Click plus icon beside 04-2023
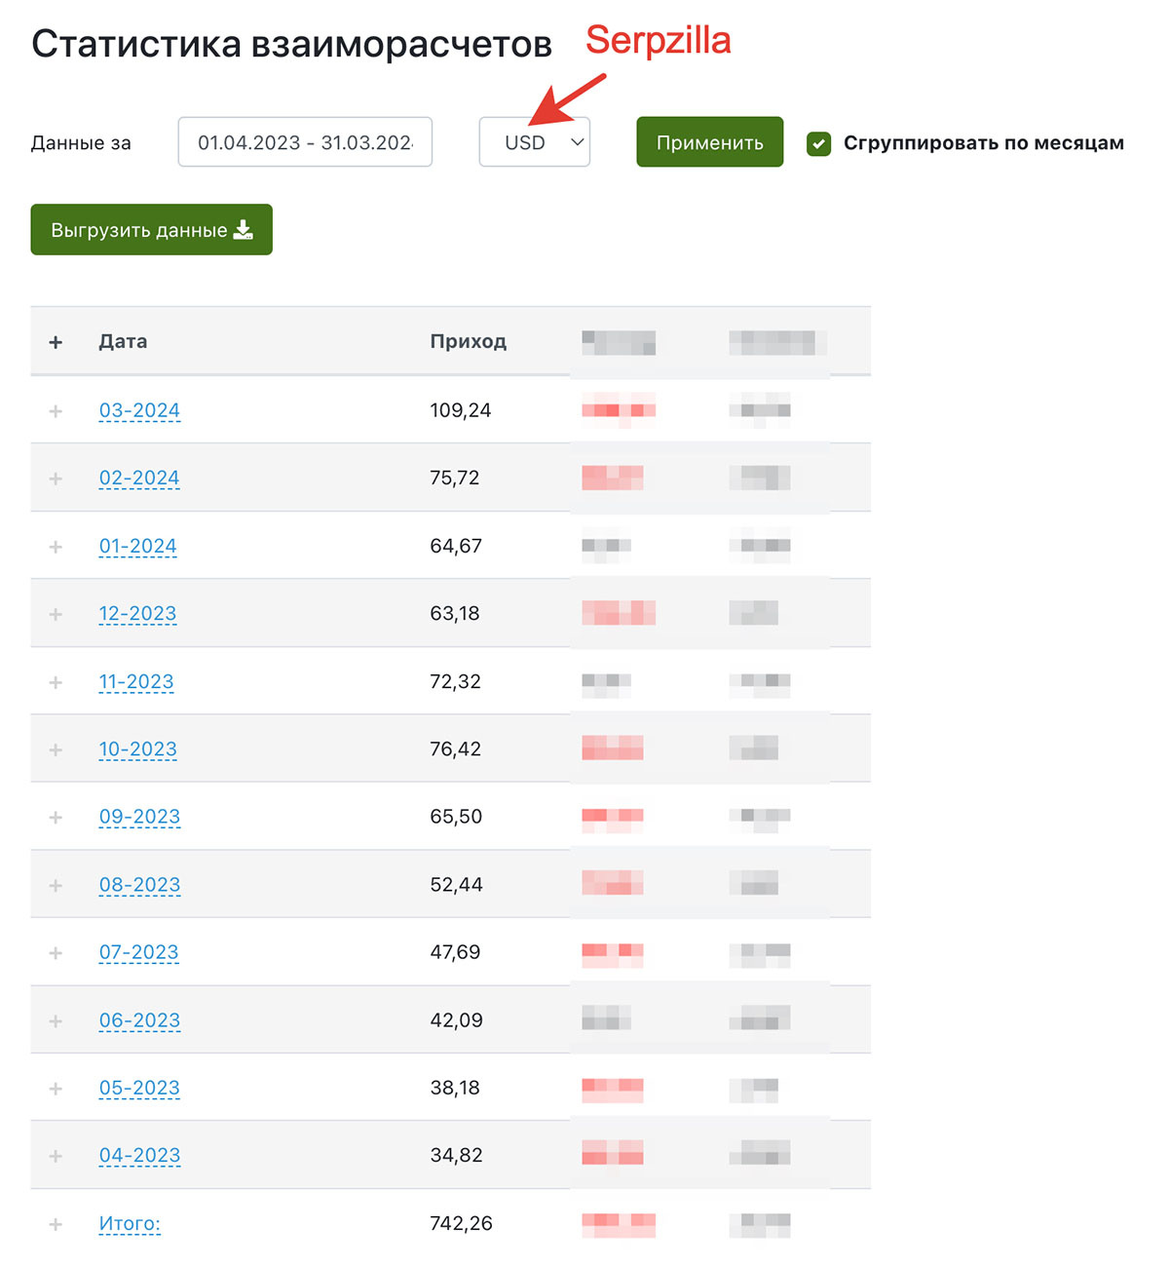The image size is (1169, 1266). tap(56, 1156)
